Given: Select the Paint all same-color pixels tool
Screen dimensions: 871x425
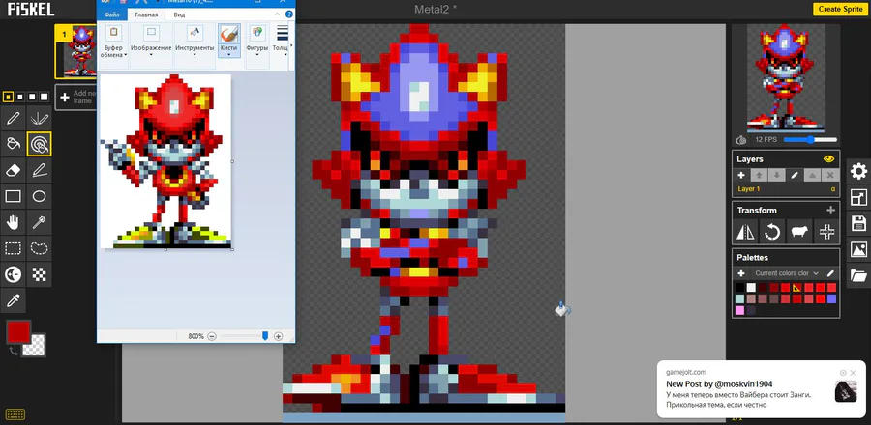Looking at the screenshot, I should (39, 144).
